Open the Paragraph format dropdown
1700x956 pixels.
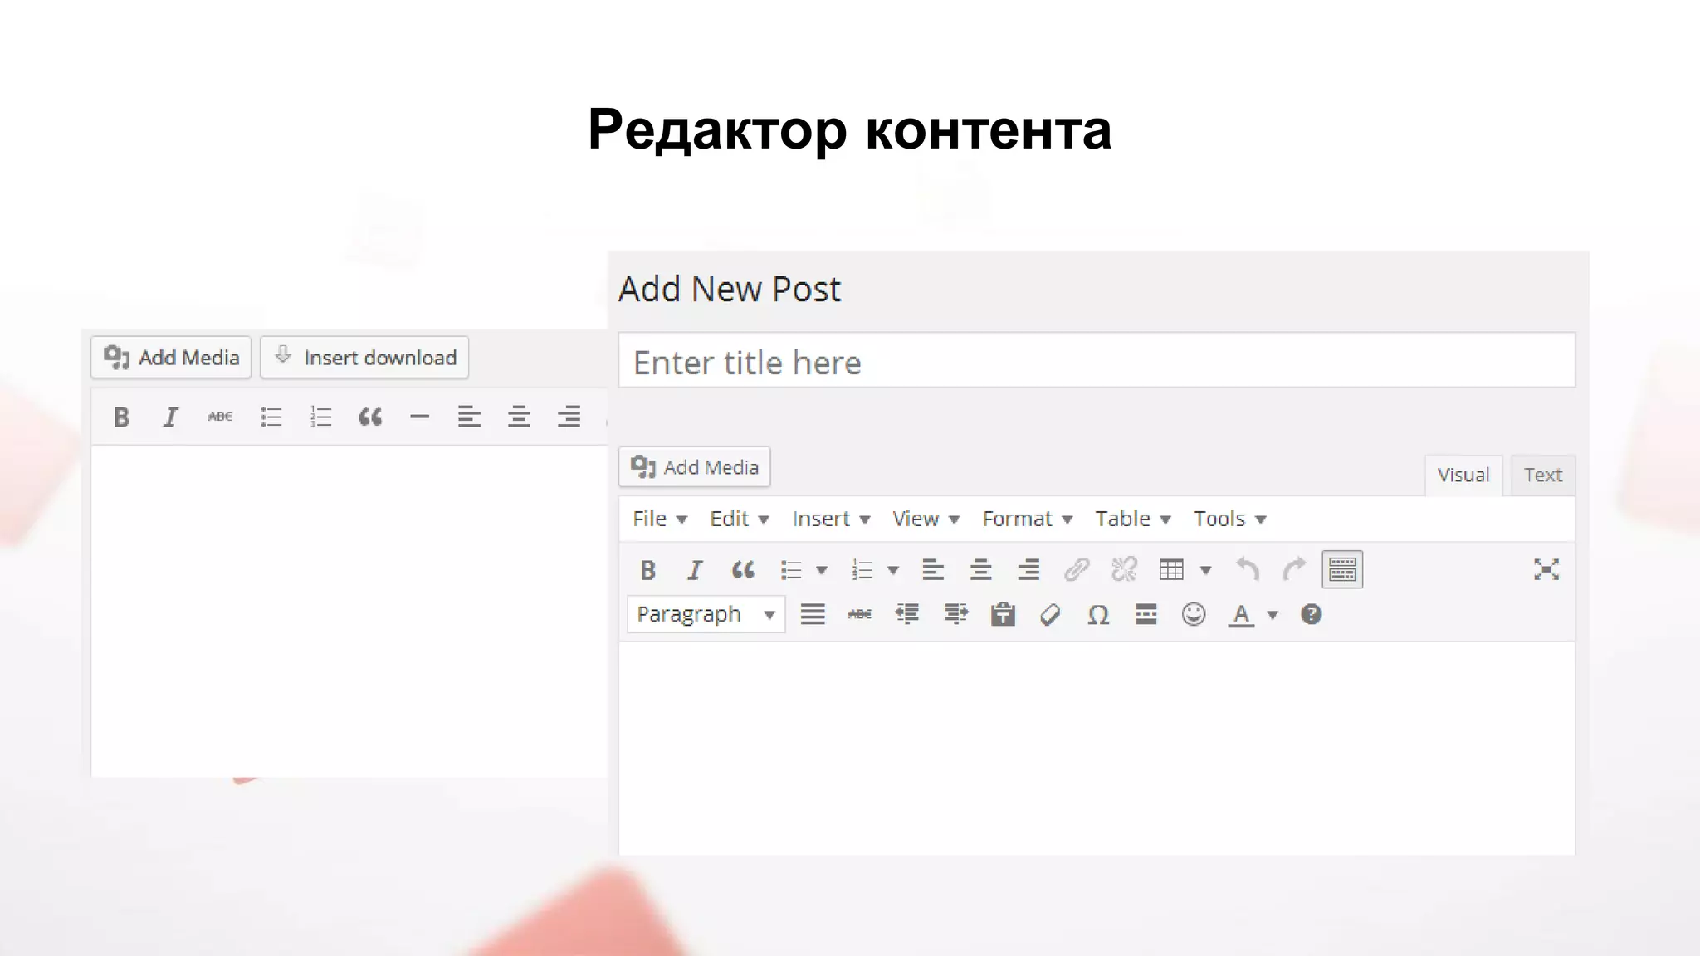click(706, 615)
